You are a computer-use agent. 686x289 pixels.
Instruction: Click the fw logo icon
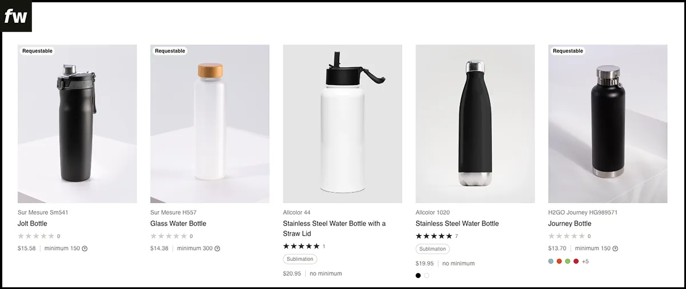[16, 17]
